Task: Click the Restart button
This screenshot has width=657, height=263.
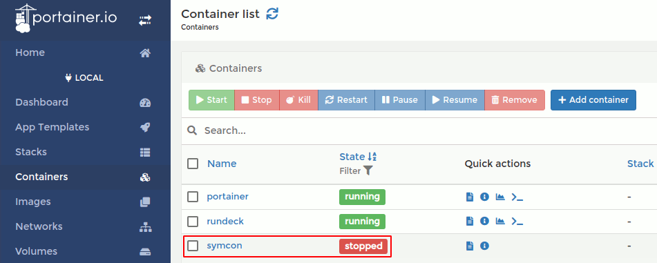Action: pyautogui.click(x=347, y=100)
